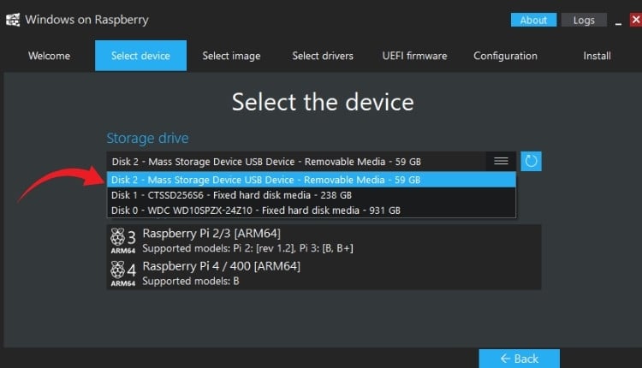This screenshot has height=368, width=642.
Task: Click the Raspberry Pi 3 ARM64 icon
Action: tap(122, 240)
